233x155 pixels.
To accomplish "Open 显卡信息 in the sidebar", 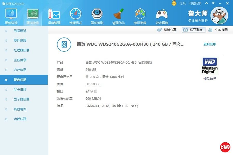I will click(x=20, y=90).
